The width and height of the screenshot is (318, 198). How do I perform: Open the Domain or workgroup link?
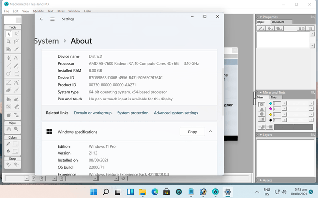[93, 113]
